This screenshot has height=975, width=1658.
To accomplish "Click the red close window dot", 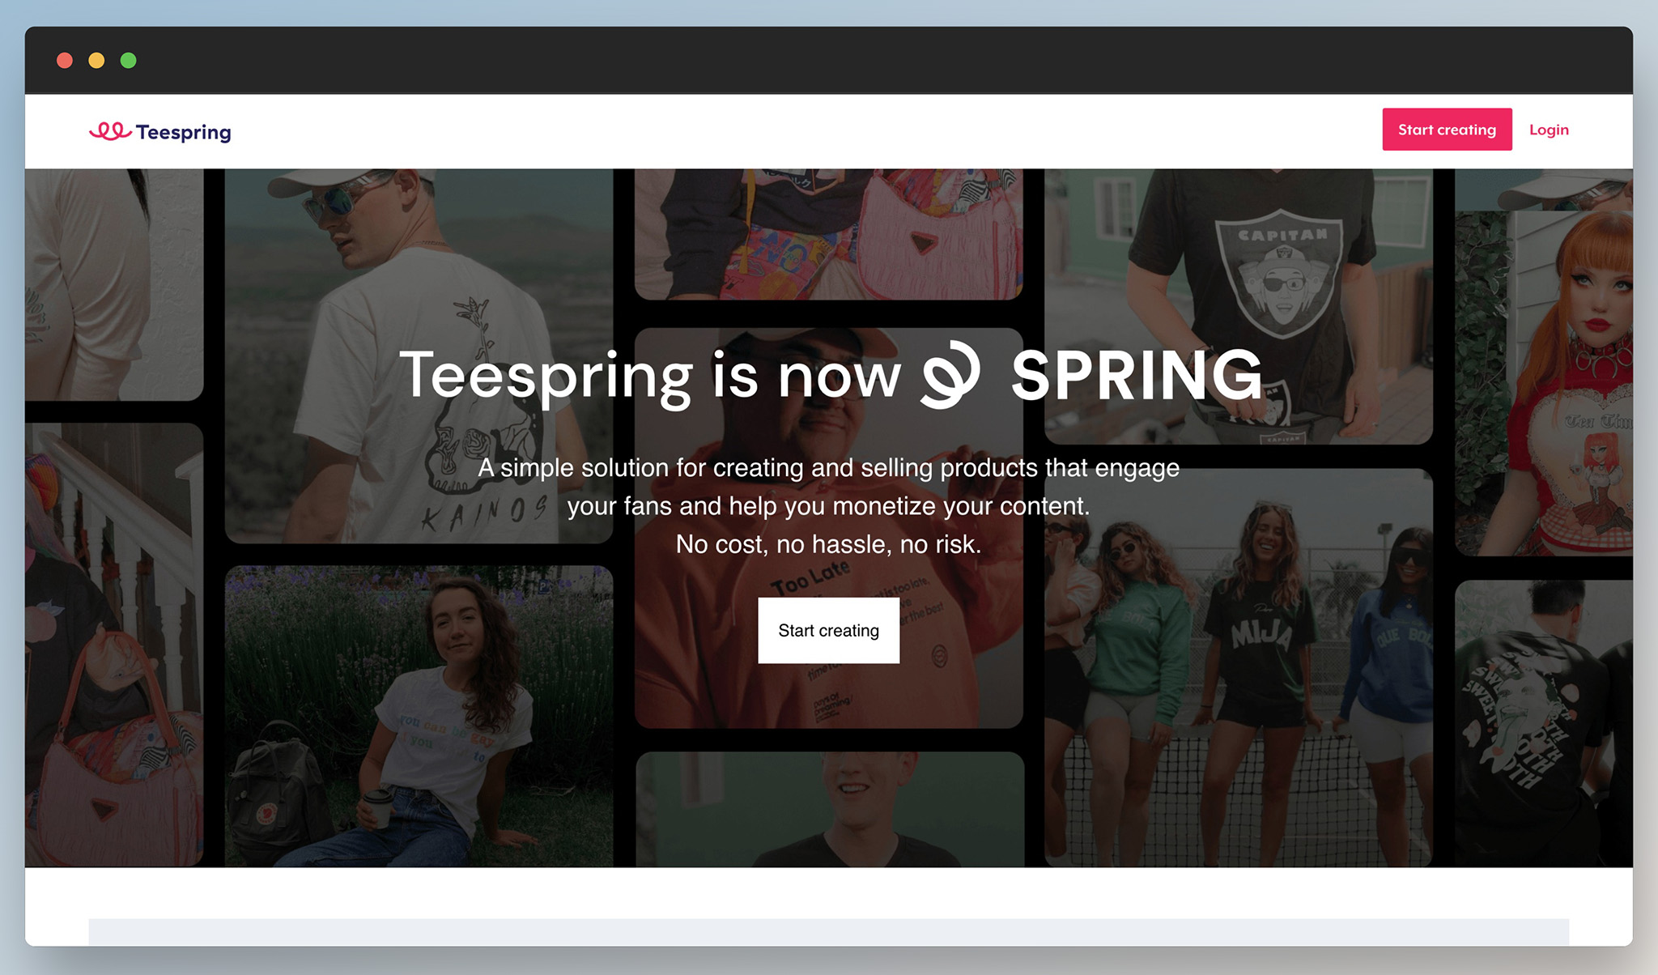I will pyautogui.click(x=65, y=61).
